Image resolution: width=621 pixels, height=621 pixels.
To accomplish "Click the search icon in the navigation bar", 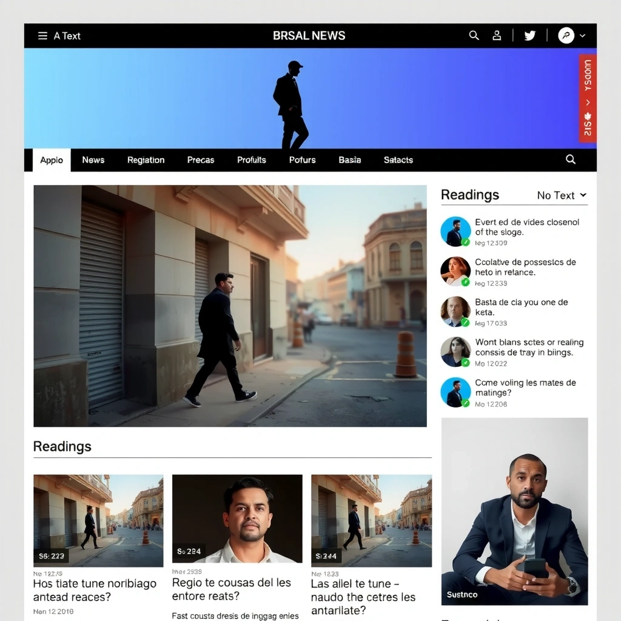I will pyautogui.click(x=569, y=159).
